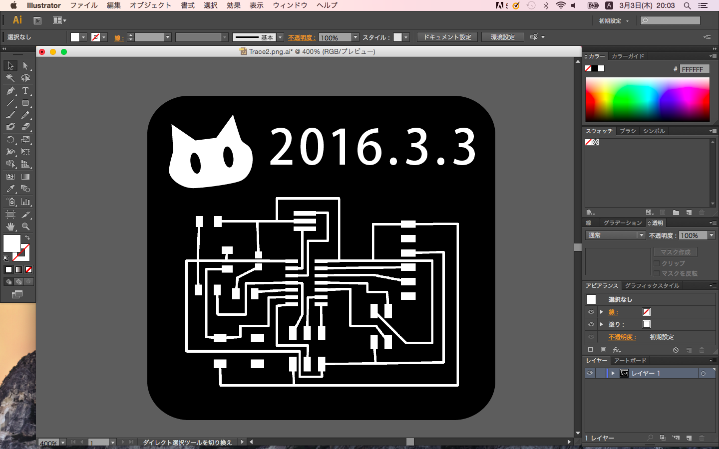Enable the クリップ checkbox
Image resolution: width=719 pixels, height=449 pixels.
click(x=657, y=263)
